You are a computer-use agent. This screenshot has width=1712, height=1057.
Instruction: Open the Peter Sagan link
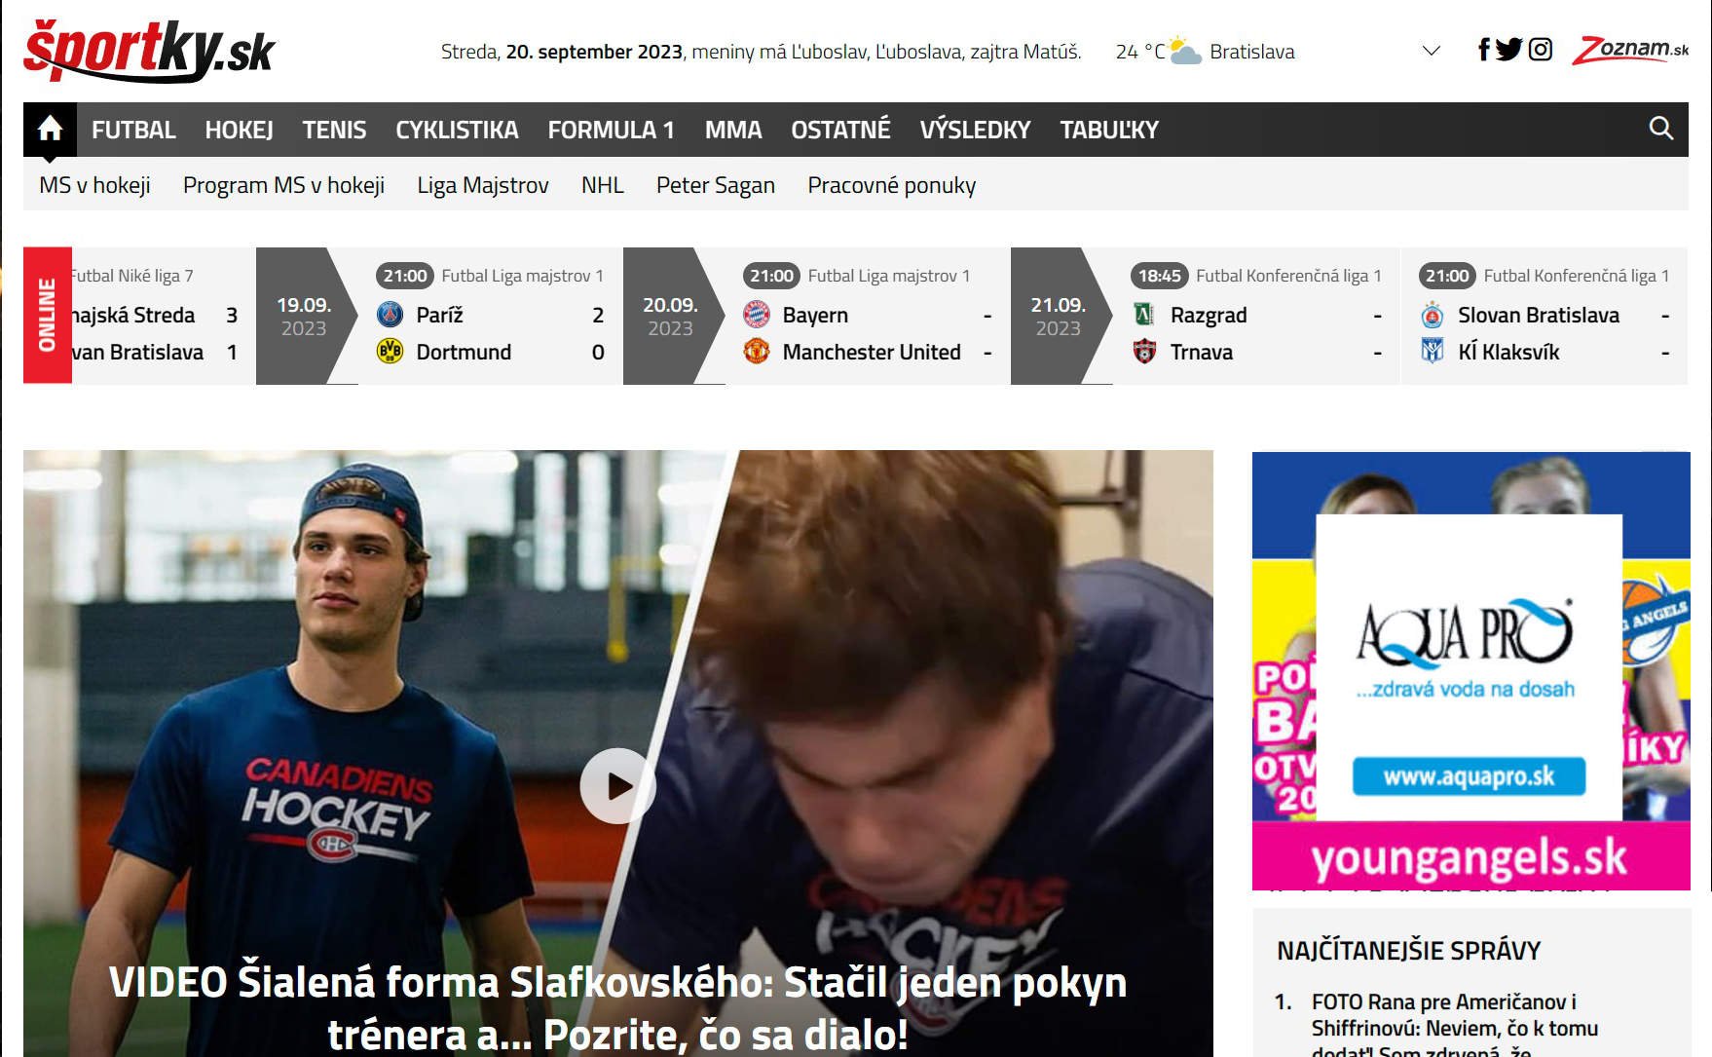click(x=715, y=185)
